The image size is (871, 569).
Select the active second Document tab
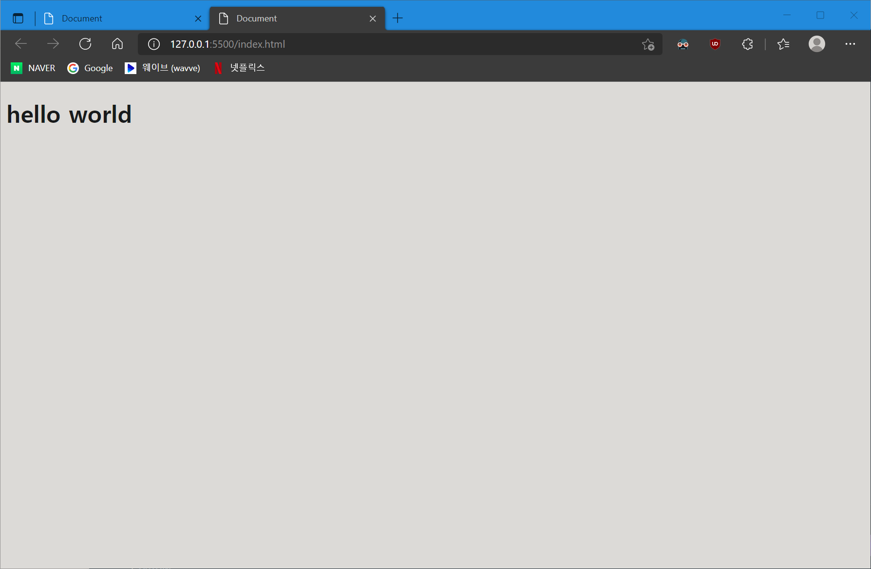click(x=297, y=19)
